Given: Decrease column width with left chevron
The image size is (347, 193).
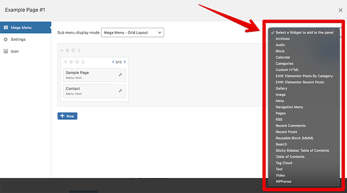Looking at the screenshot, I should pyautogui.click(x=113, y=62).
